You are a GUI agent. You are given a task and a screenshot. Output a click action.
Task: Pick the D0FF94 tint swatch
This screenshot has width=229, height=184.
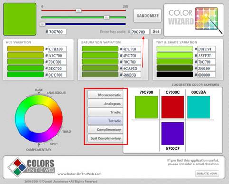pos(175,48)
